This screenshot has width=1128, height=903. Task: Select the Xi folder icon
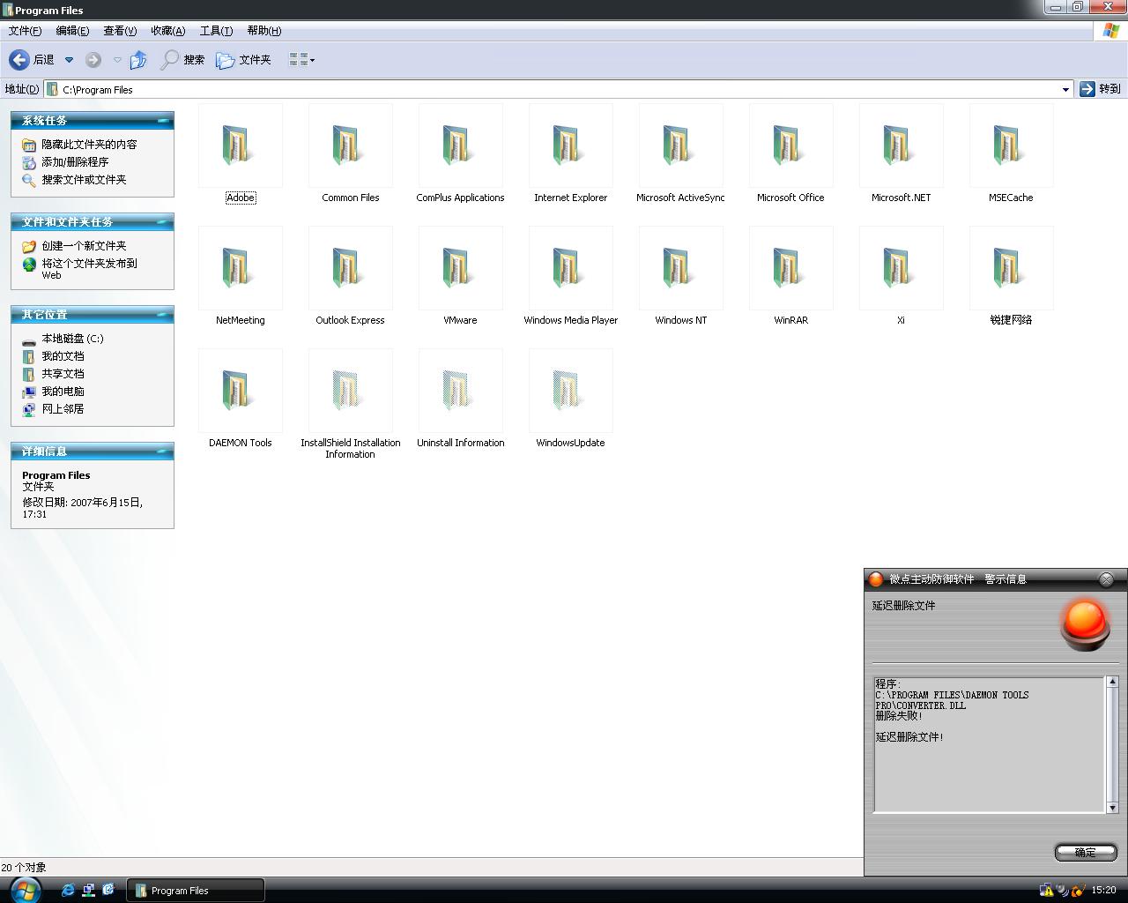point(901,268)
